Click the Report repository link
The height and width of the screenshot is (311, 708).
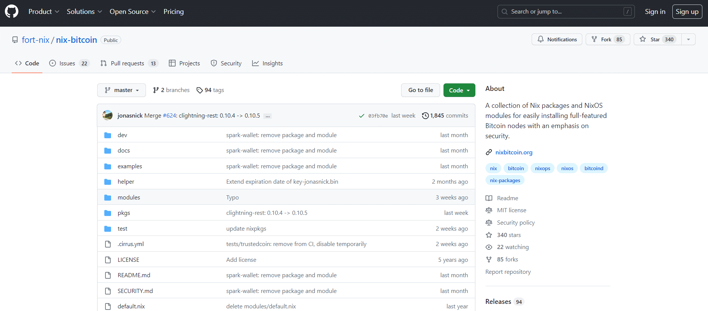click(508, 272)
